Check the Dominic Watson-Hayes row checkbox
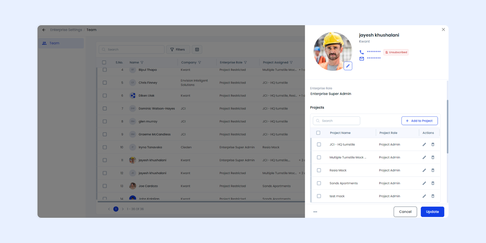 pyautogui.click(x=105, y=108)
